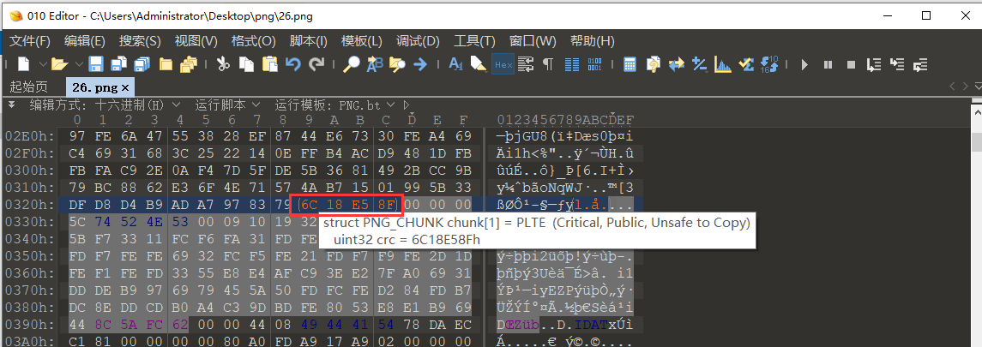Run script with the play button
Screen dimensions: 982x347
(x=804, y=64)
